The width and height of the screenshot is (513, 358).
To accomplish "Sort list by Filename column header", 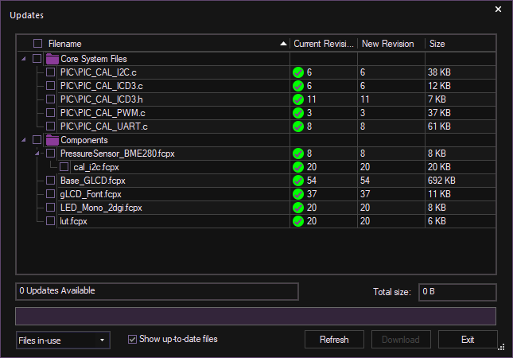I will pos(159,44).
